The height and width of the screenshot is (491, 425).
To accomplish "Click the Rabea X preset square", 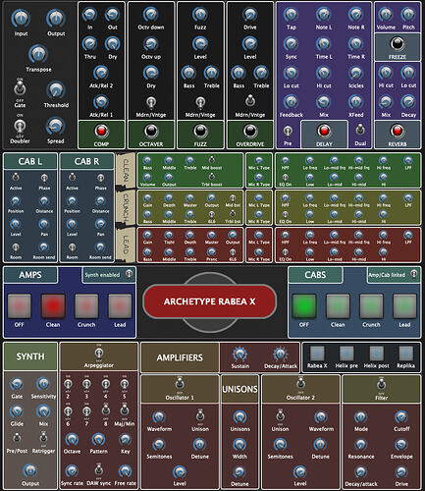I will coord(317,354).
